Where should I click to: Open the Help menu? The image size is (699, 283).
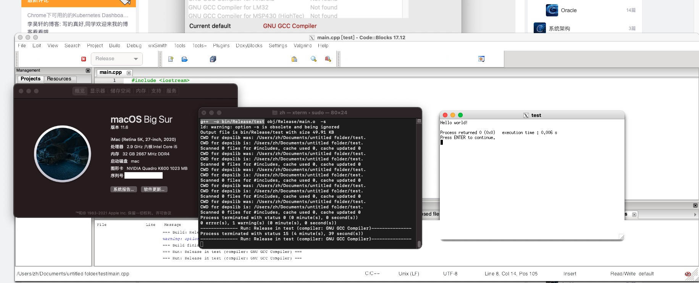tap(323, 46)
